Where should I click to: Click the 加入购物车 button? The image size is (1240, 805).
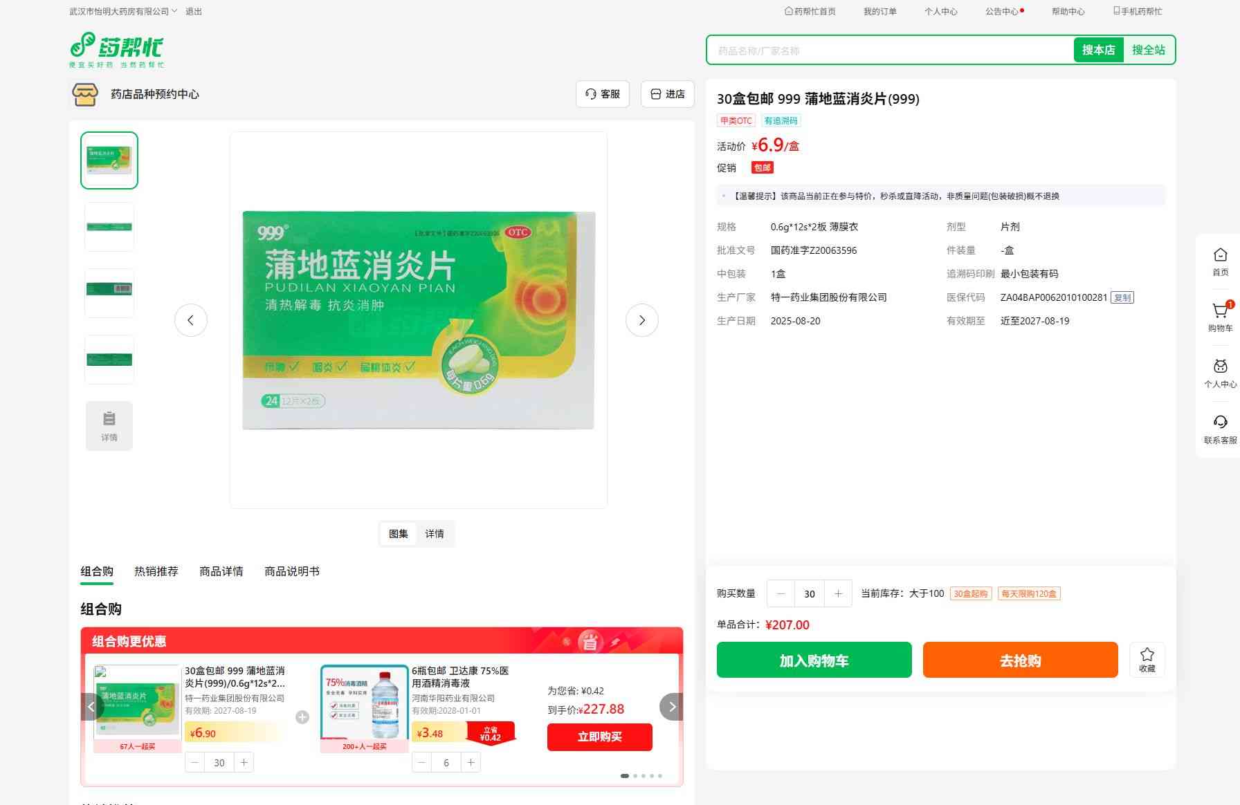[x=814, y=660]
